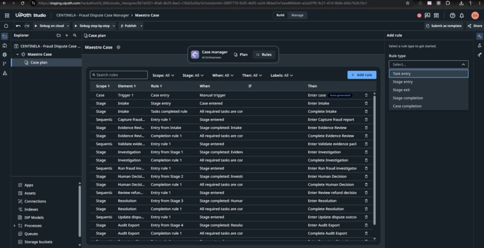Open the Stage: All filter
This screenshot has width=484, height=248.
(x=193, y=75)
